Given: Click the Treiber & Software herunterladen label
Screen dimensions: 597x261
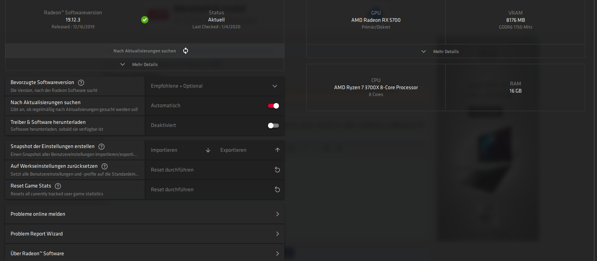Looking at the screenshot, I should [48, 122].
